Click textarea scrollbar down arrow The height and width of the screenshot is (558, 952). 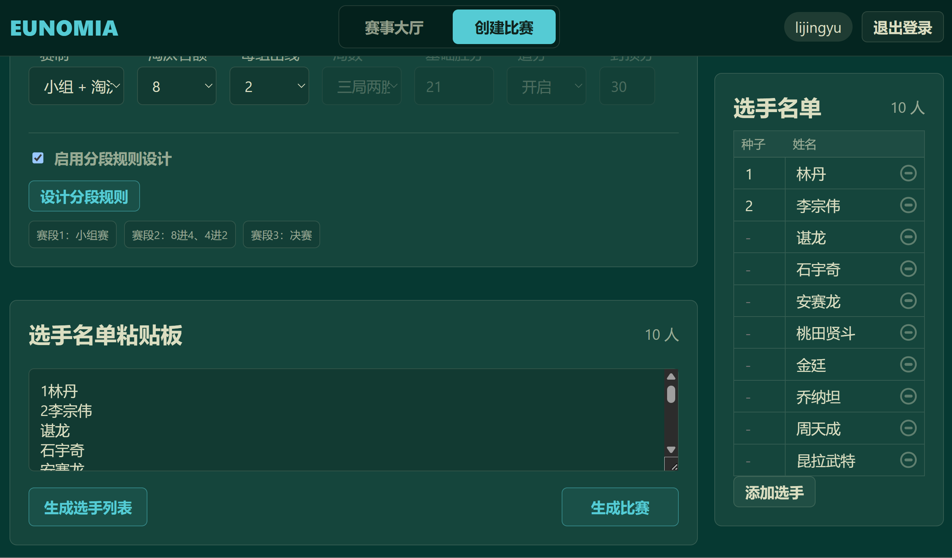pyautogui.click(x=671, y=449)
